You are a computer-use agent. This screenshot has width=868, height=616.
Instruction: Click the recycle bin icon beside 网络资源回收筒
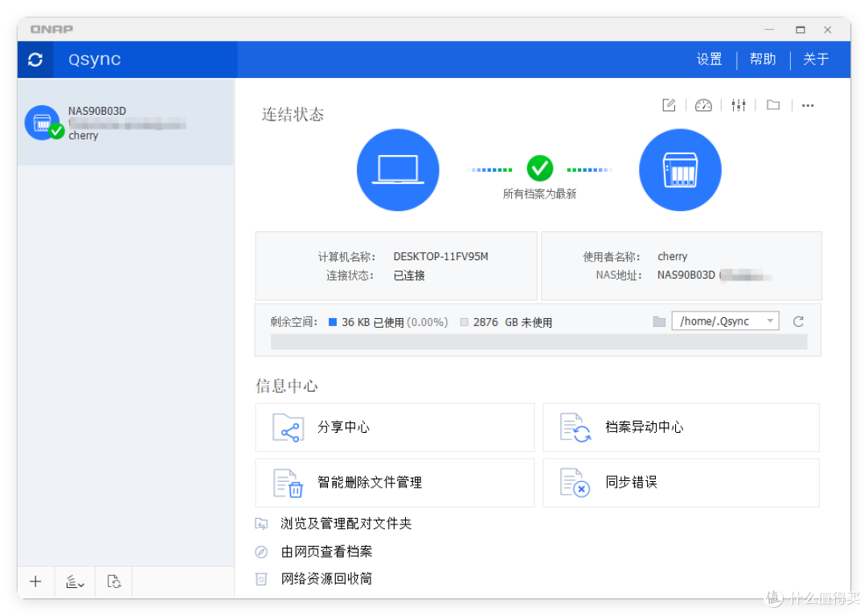point(261,579)
